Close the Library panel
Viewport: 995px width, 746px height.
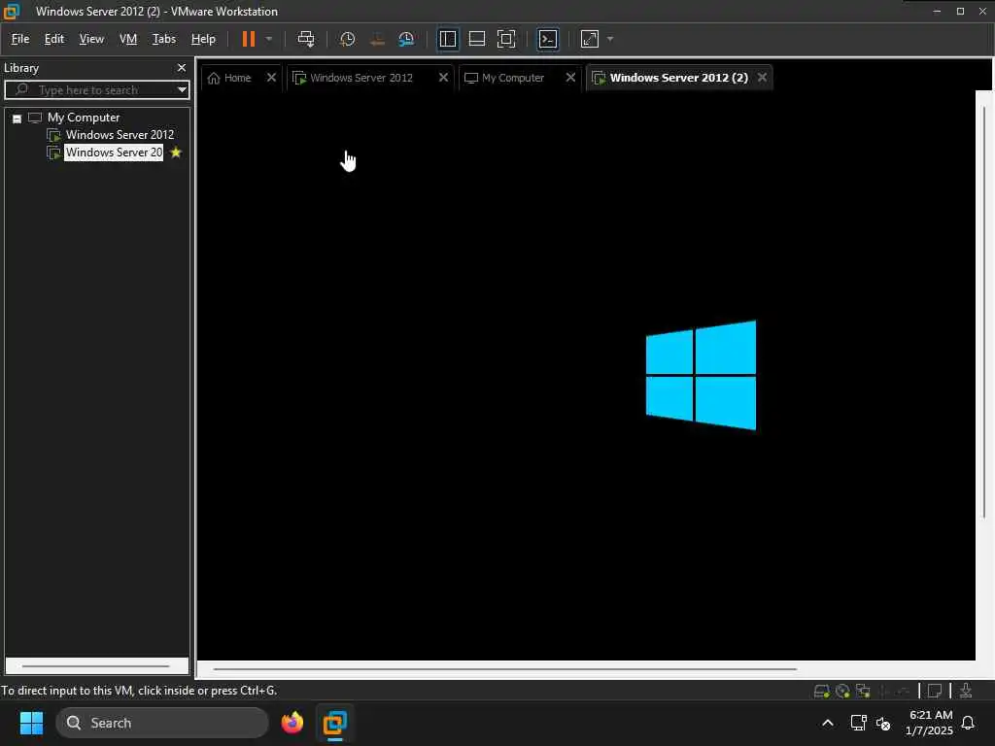tap(182, 67)
